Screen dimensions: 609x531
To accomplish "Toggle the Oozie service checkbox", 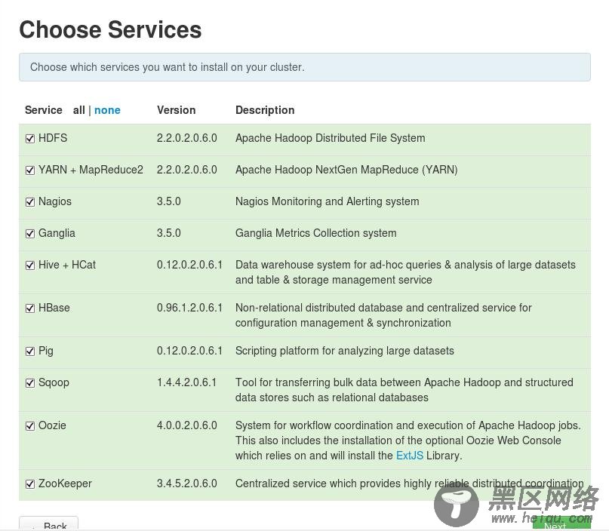I will (30, 426).
